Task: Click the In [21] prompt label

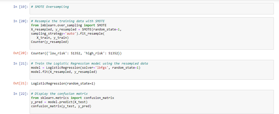Action: tap(21, 64)
